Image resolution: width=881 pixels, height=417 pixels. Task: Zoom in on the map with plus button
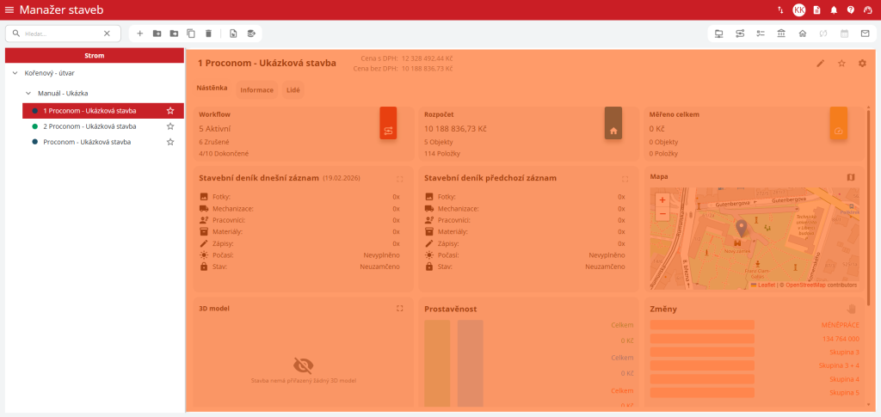pyautogui.click(x=662, y=199)
